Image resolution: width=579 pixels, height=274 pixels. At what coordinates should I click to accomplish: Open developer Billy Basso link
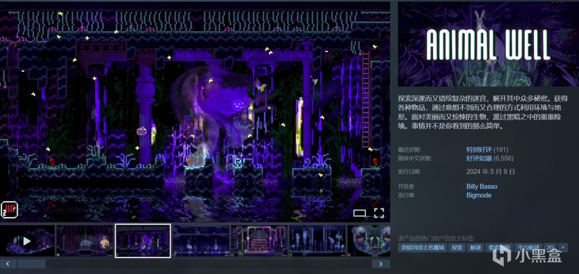click(482, 186)
